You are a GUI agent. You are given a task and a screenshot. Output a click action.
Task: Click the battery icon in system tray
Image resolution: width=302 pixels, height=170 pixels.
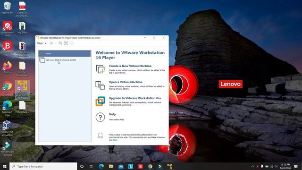pos(267,166)
